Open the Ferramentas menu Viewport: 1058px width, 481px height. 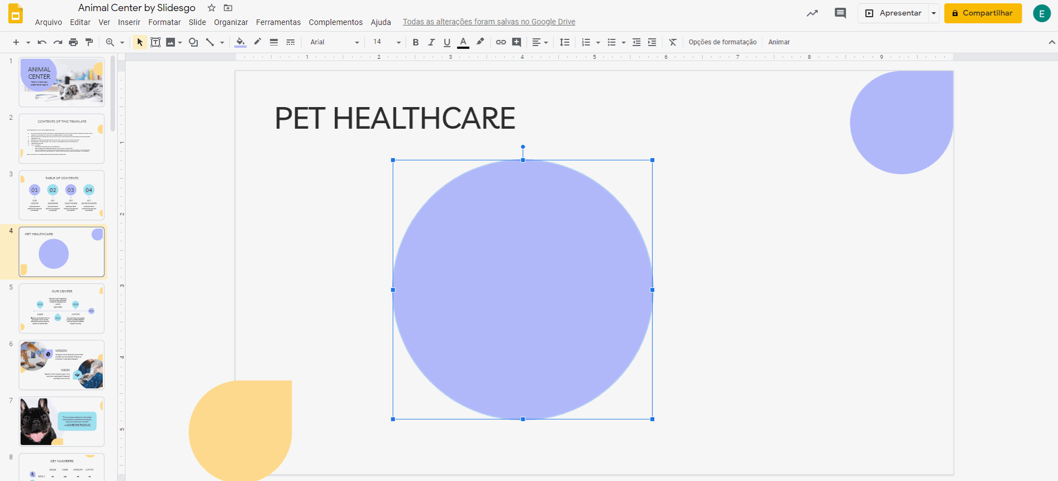(x=278, y=22)
